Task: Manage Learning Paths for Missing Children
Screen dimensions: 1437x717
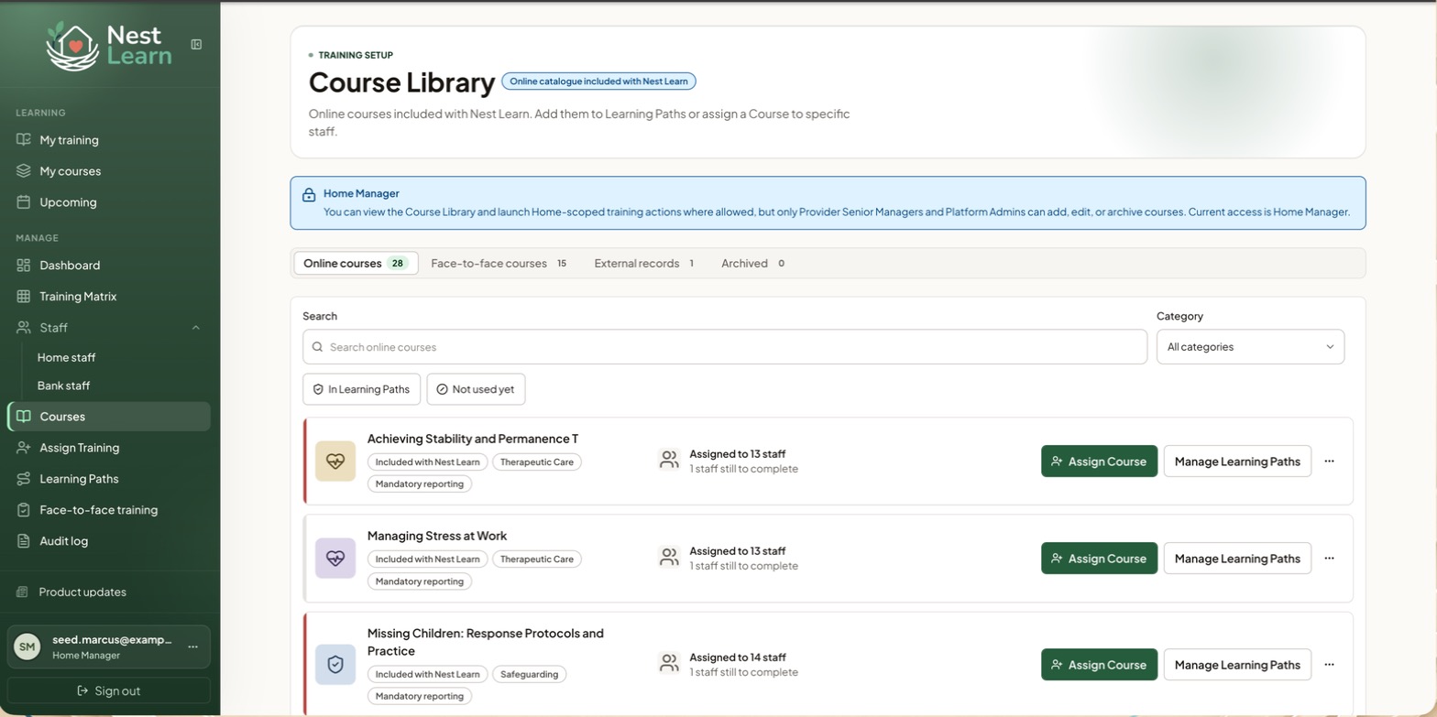Action: 1237,665
